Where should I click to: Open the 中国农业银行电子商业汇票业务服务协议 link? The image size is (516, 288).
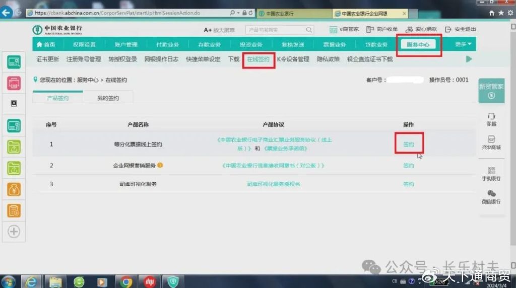[x=275, y=143]
